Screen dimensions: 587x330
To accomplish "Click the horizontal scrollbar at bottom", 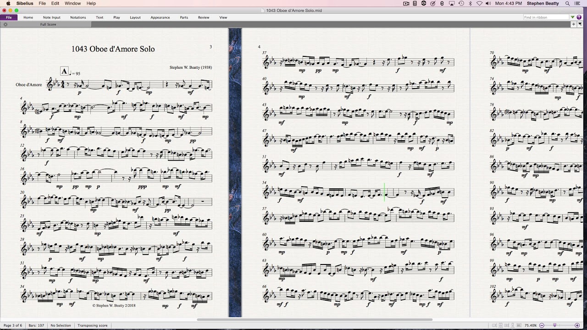I will pyautogui.click(x=315, y=319).
